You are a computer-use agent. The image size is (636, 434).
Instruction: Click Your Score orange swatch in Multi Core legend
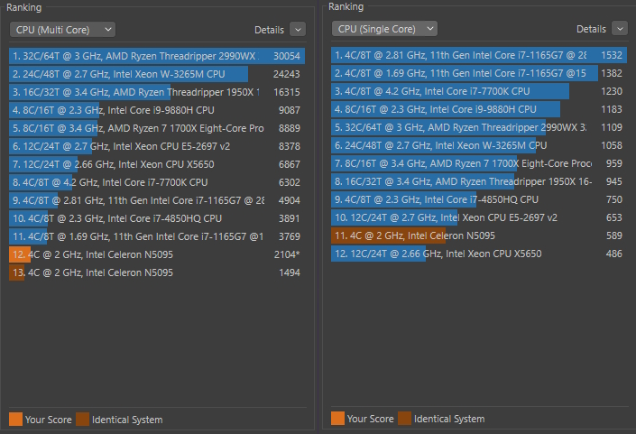[16, 419]
